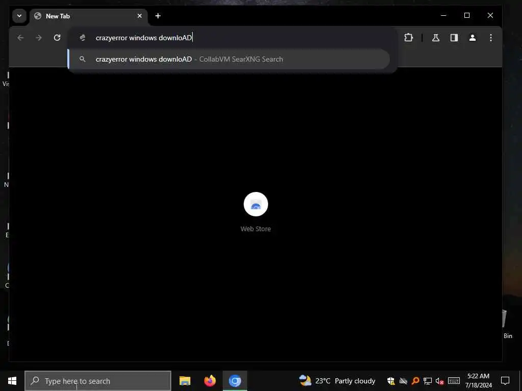The width and height of the screenshot is (522, 391).
Task: Click the orange magnifier tray icon
Action: click(x=415, y=381)
